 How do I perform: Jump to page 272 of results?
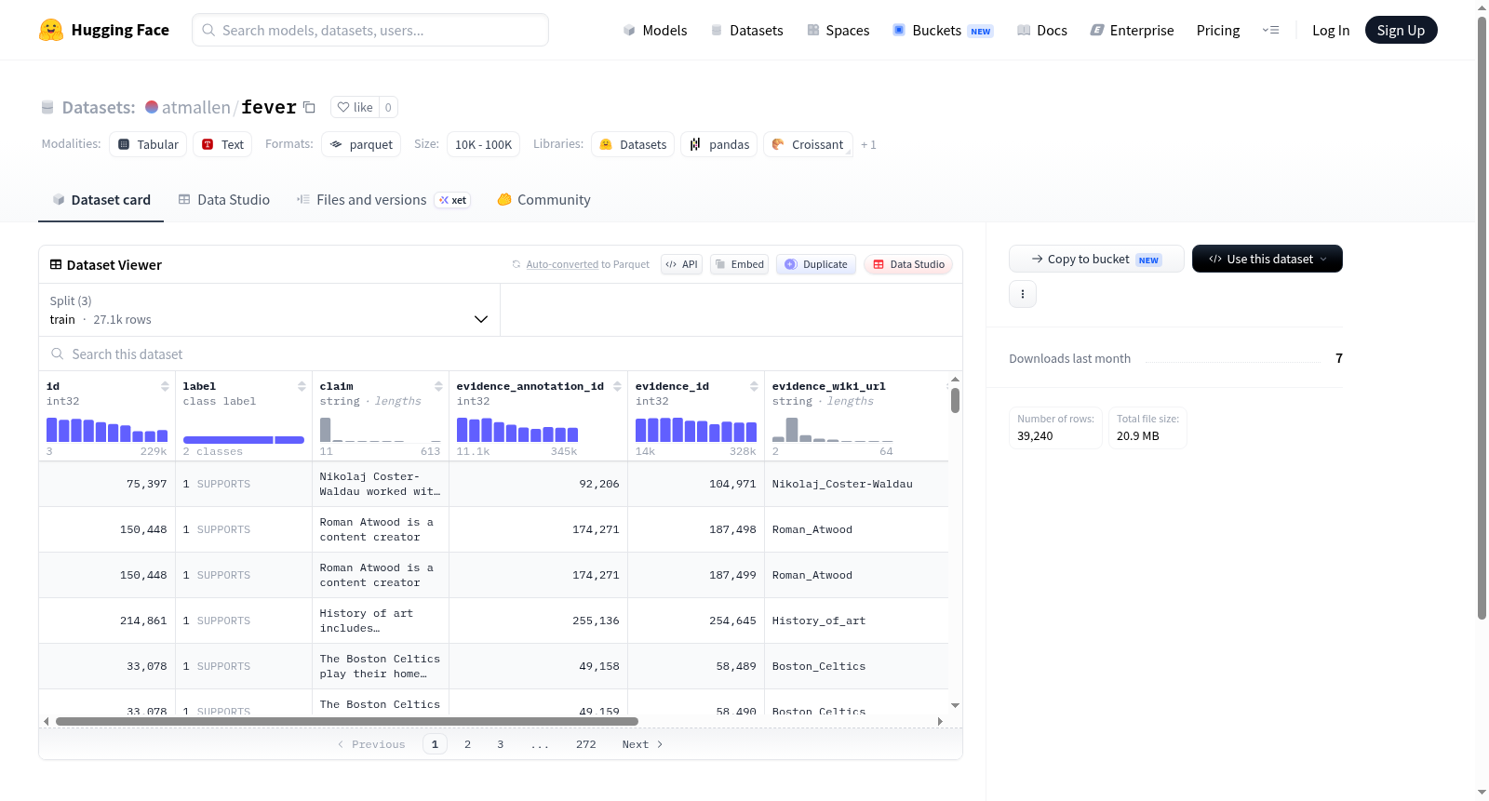click(585, 744)
